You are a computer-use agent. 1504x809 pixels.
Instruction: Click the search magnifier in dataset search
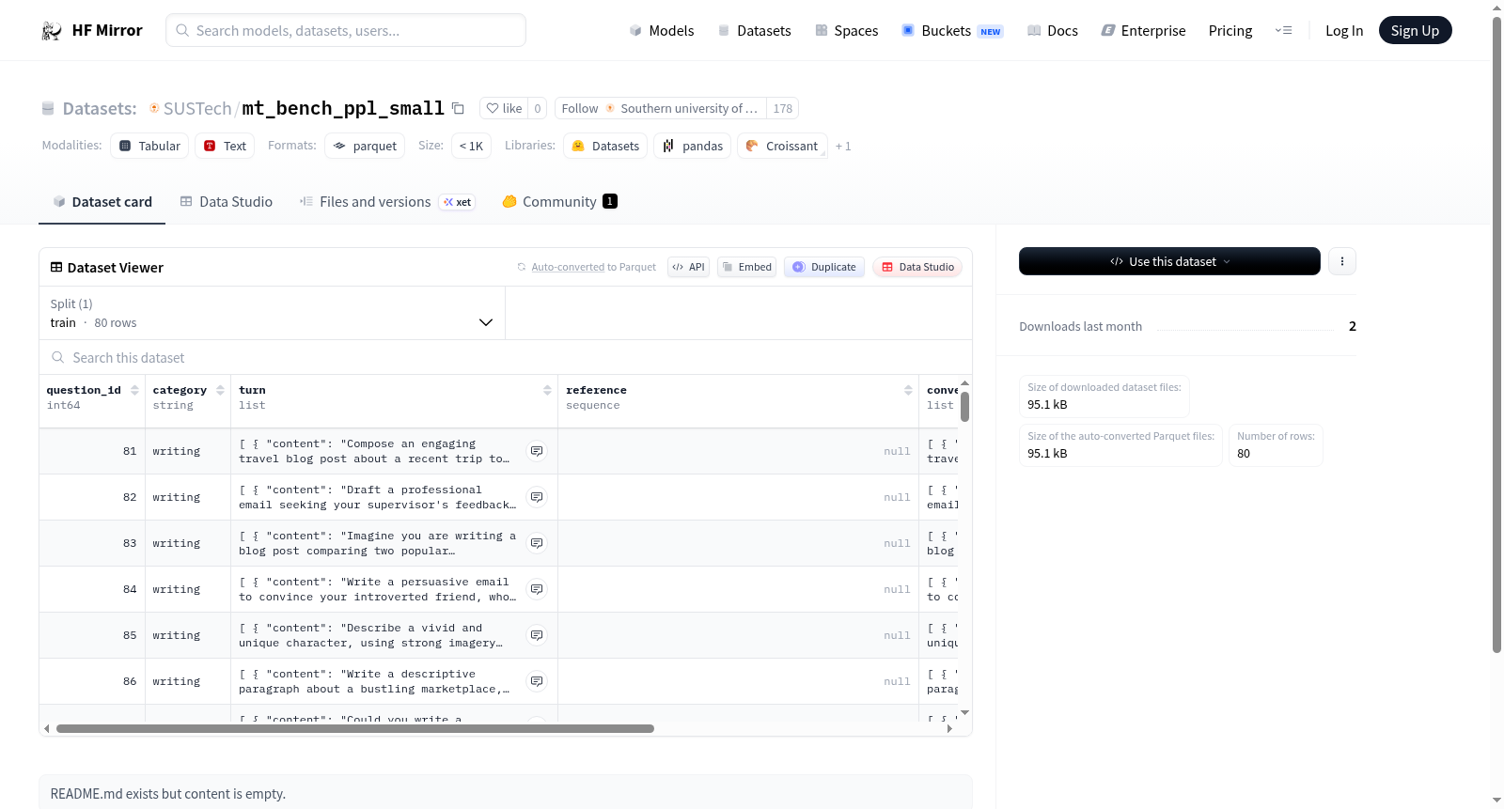58,357
